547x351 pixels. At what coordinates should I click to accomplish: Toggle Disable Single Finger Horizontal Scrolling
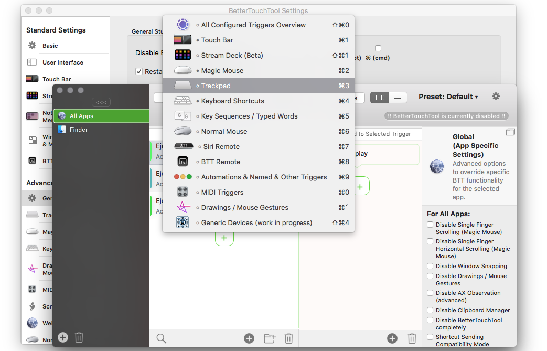[x=430, y=241]
